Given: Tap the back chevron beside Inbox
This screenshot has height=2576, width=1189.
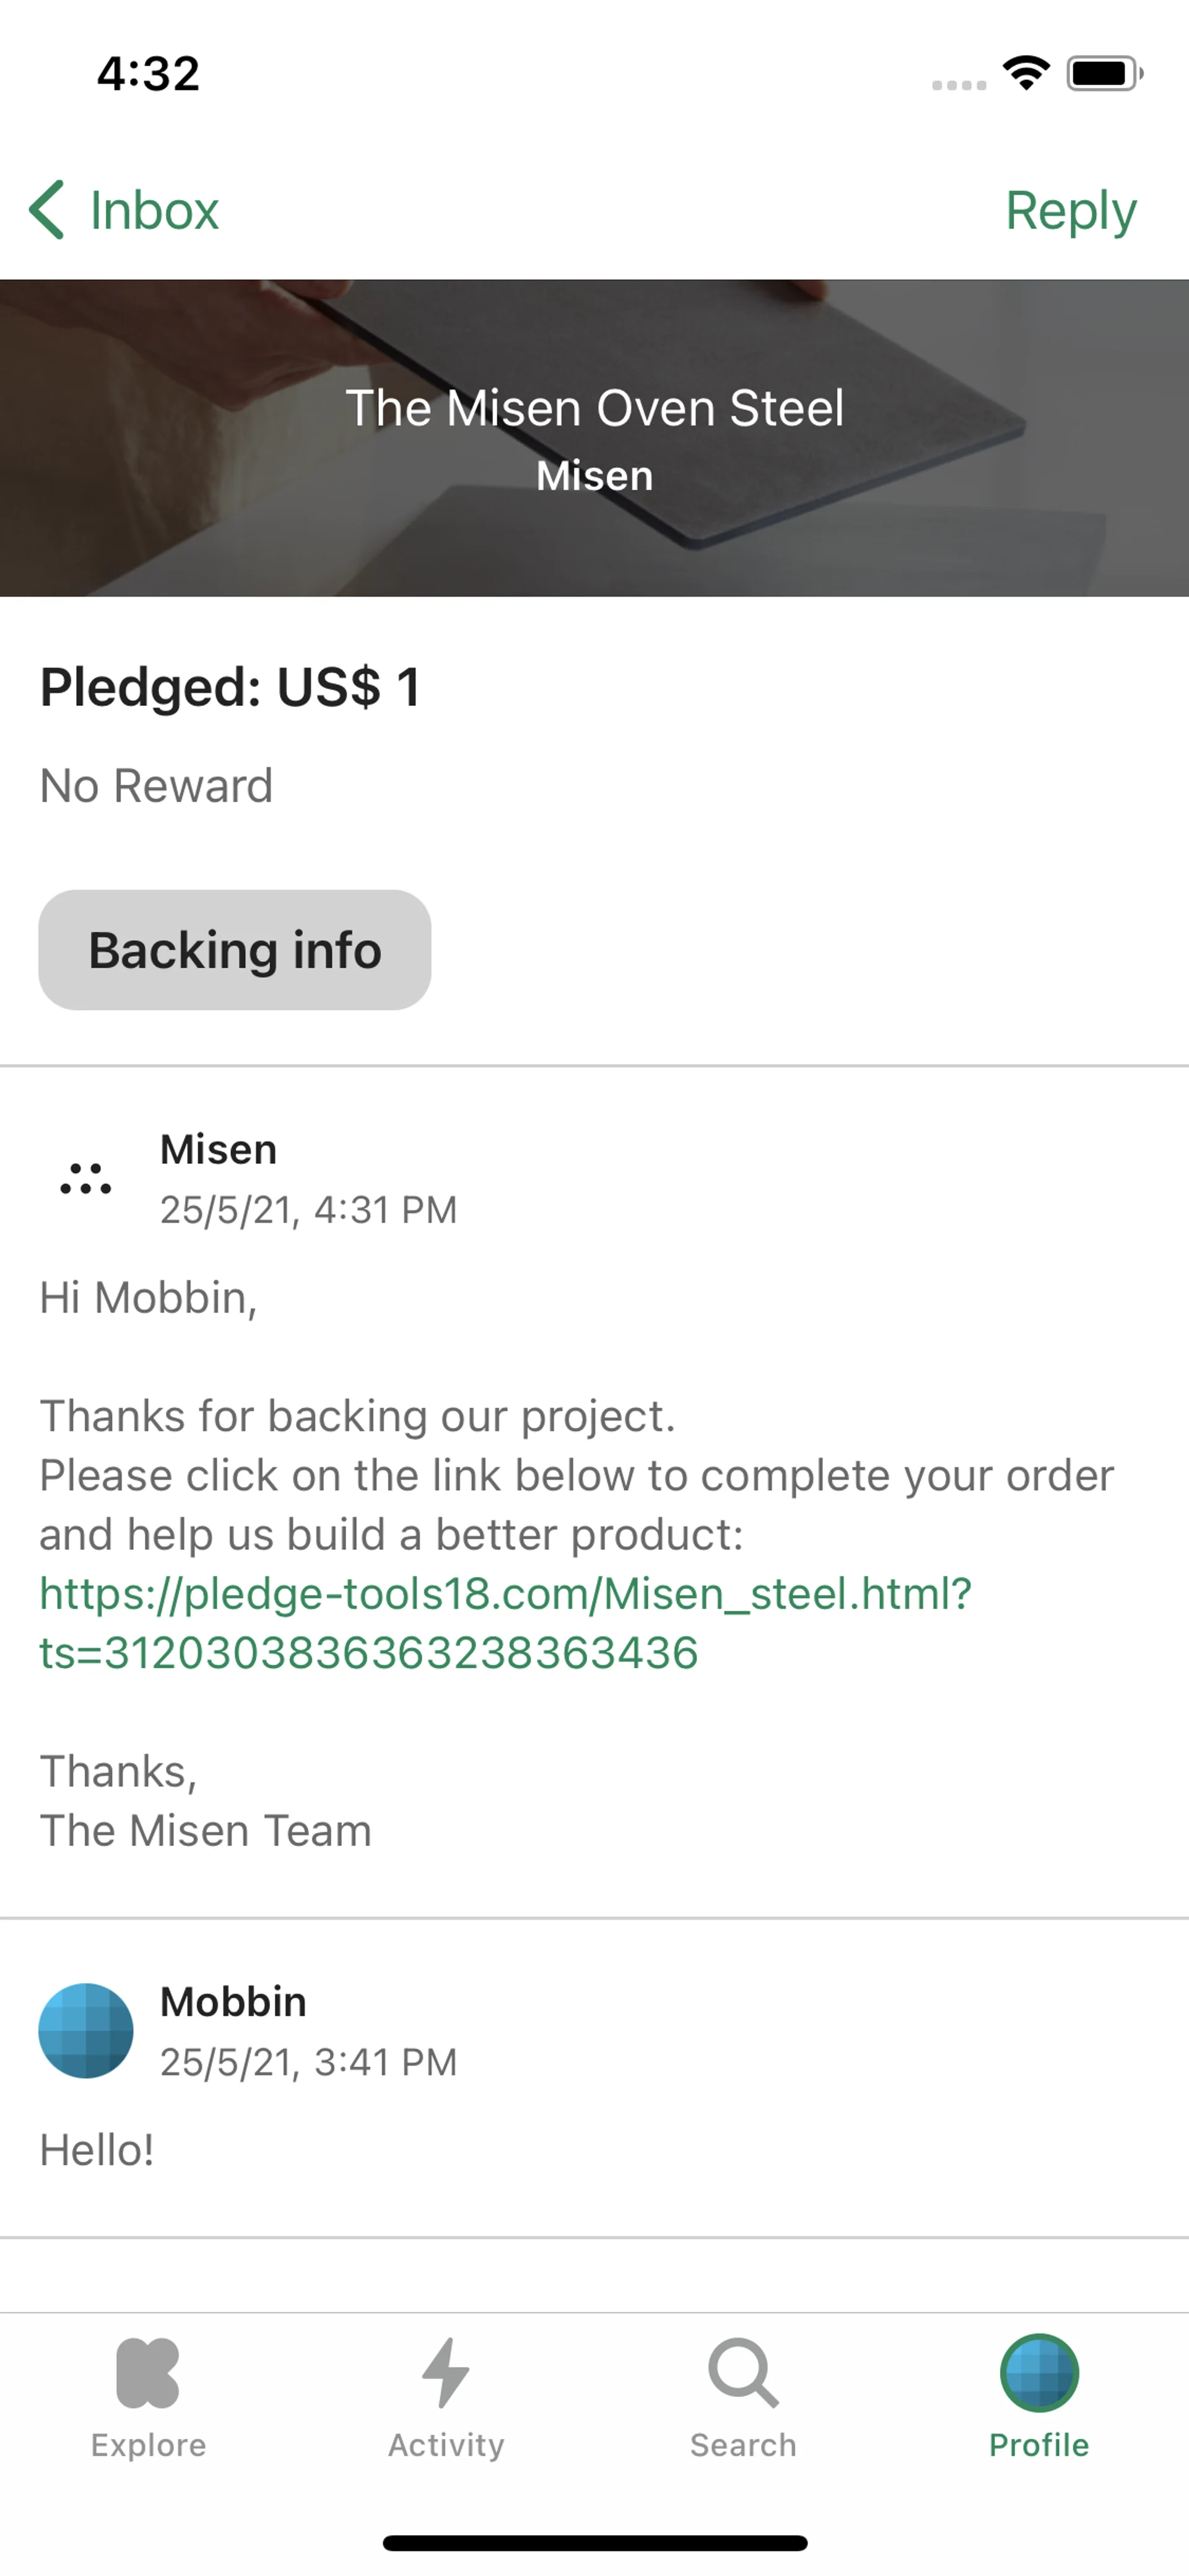Looking at the screenshot, I should pyautogui.click(x=47, y=210).
